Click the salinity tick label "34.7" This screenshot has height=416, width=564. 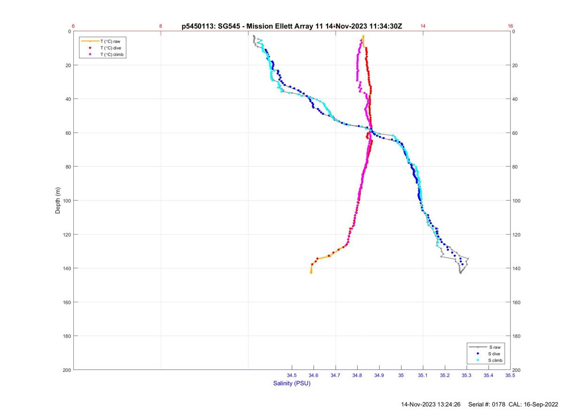pyautogui.click(x=336, y=376)
